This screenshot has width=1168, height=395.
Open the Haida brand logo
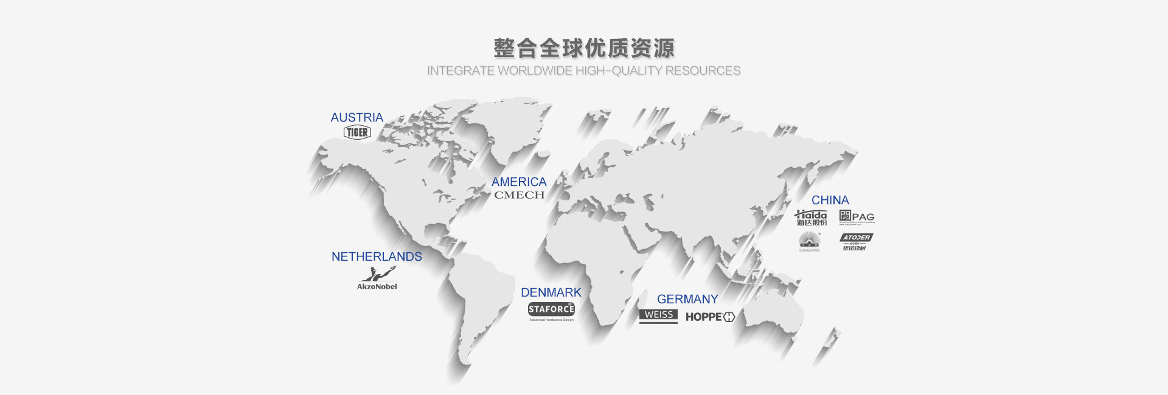click(x=811, y=218)
